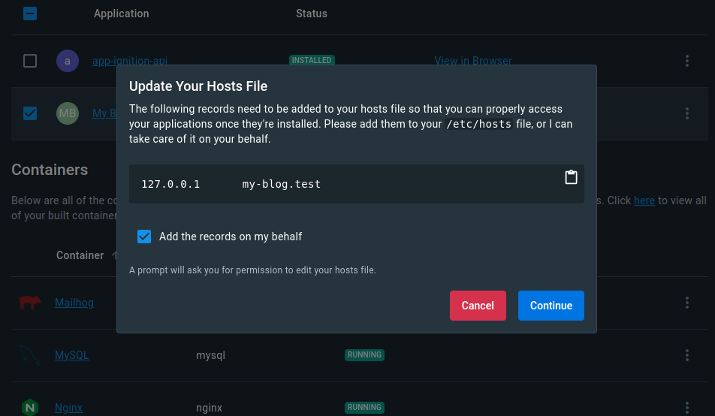Open MySQL container options menu

coord(686,355)
